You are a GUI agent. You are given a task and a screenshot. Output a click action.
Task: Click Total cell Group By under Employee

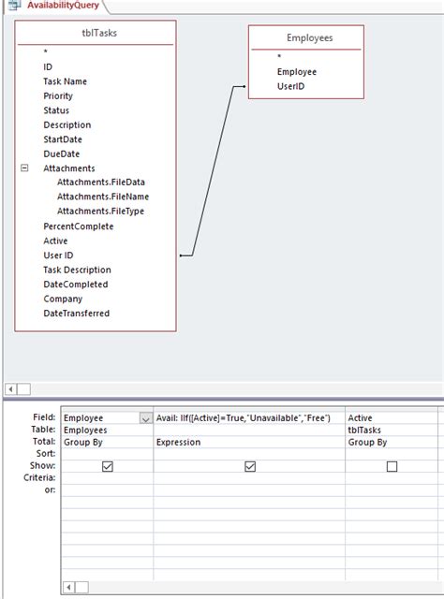pyautogui.click(x=107, y=443)
